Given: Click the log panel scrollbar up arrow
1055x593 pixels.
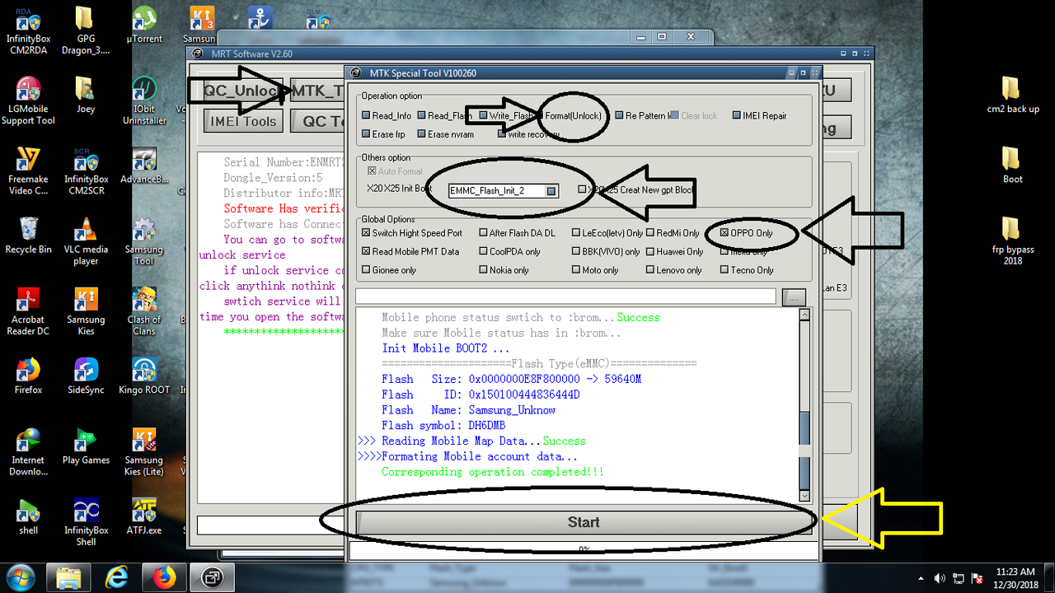Looking at the screenshot, I should pos(804,315).
